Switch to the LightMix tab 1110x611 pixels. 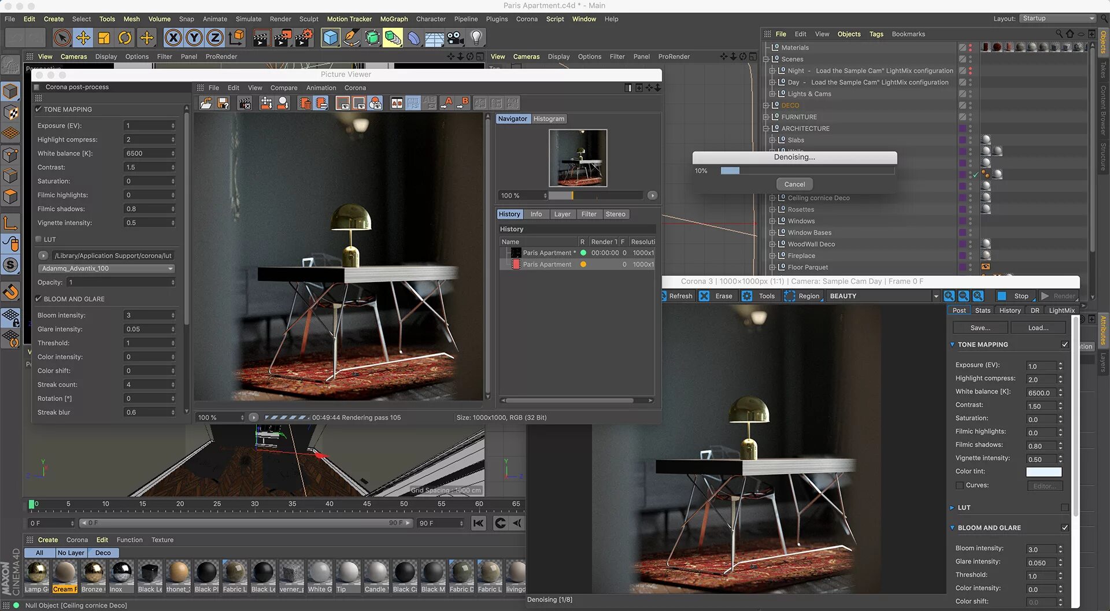[1061, 310]
